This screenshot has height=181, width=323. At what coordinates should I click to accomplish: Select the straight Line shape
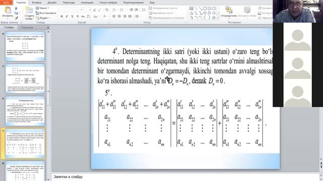pyautogui.click(x=196, y=9)
